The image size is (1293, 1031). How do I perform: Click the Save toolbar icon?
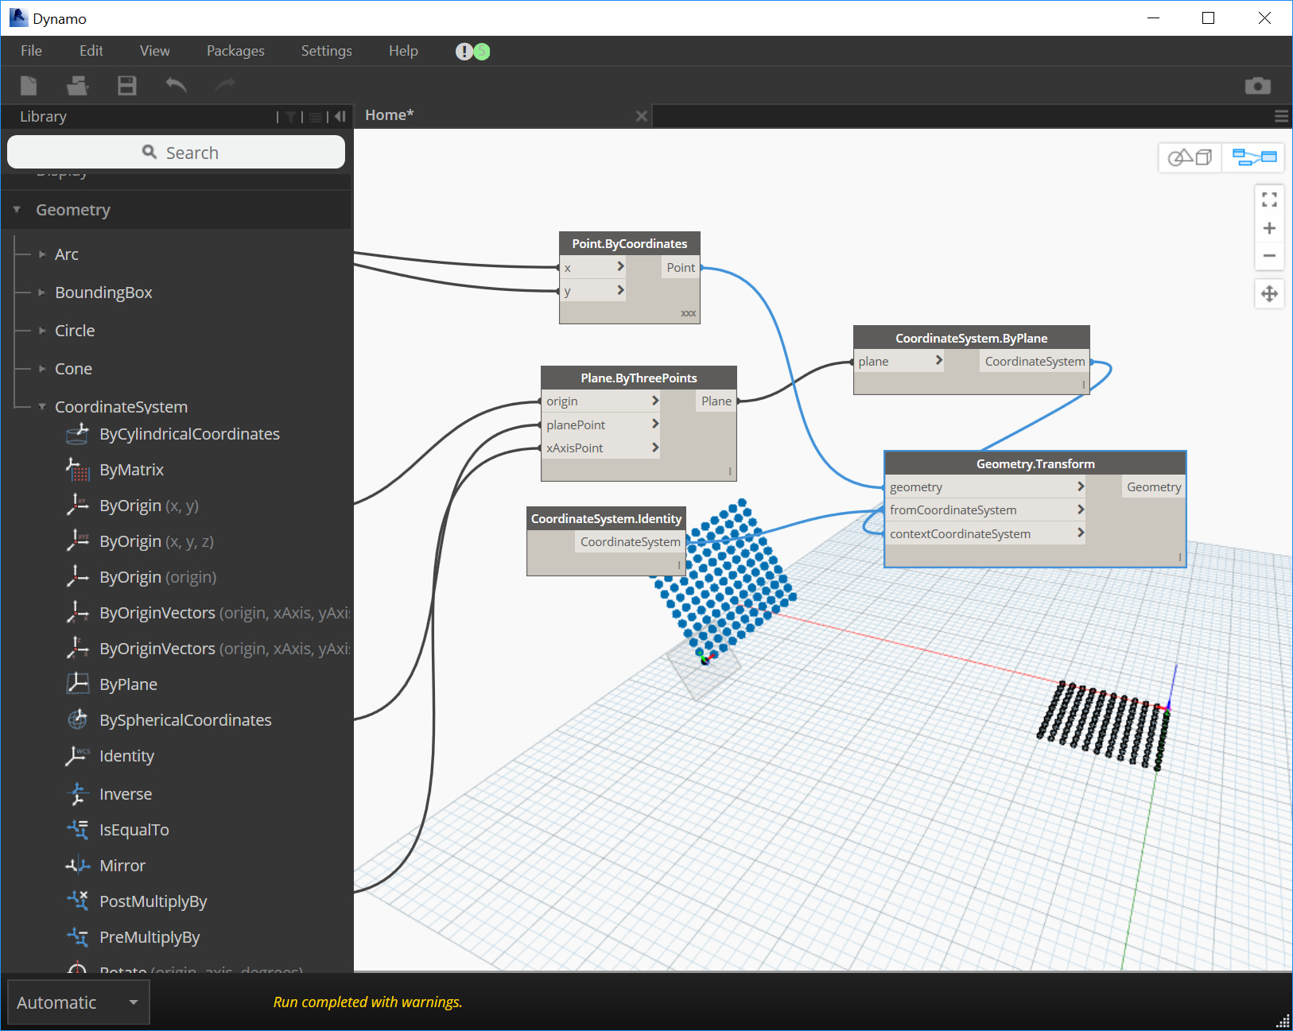pos(127,85)
